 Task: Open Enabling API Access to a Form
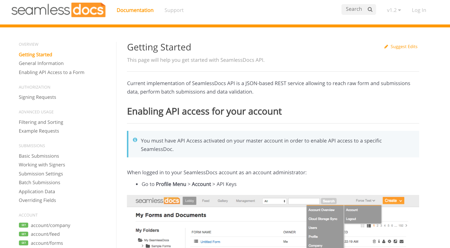pos(52,72)
